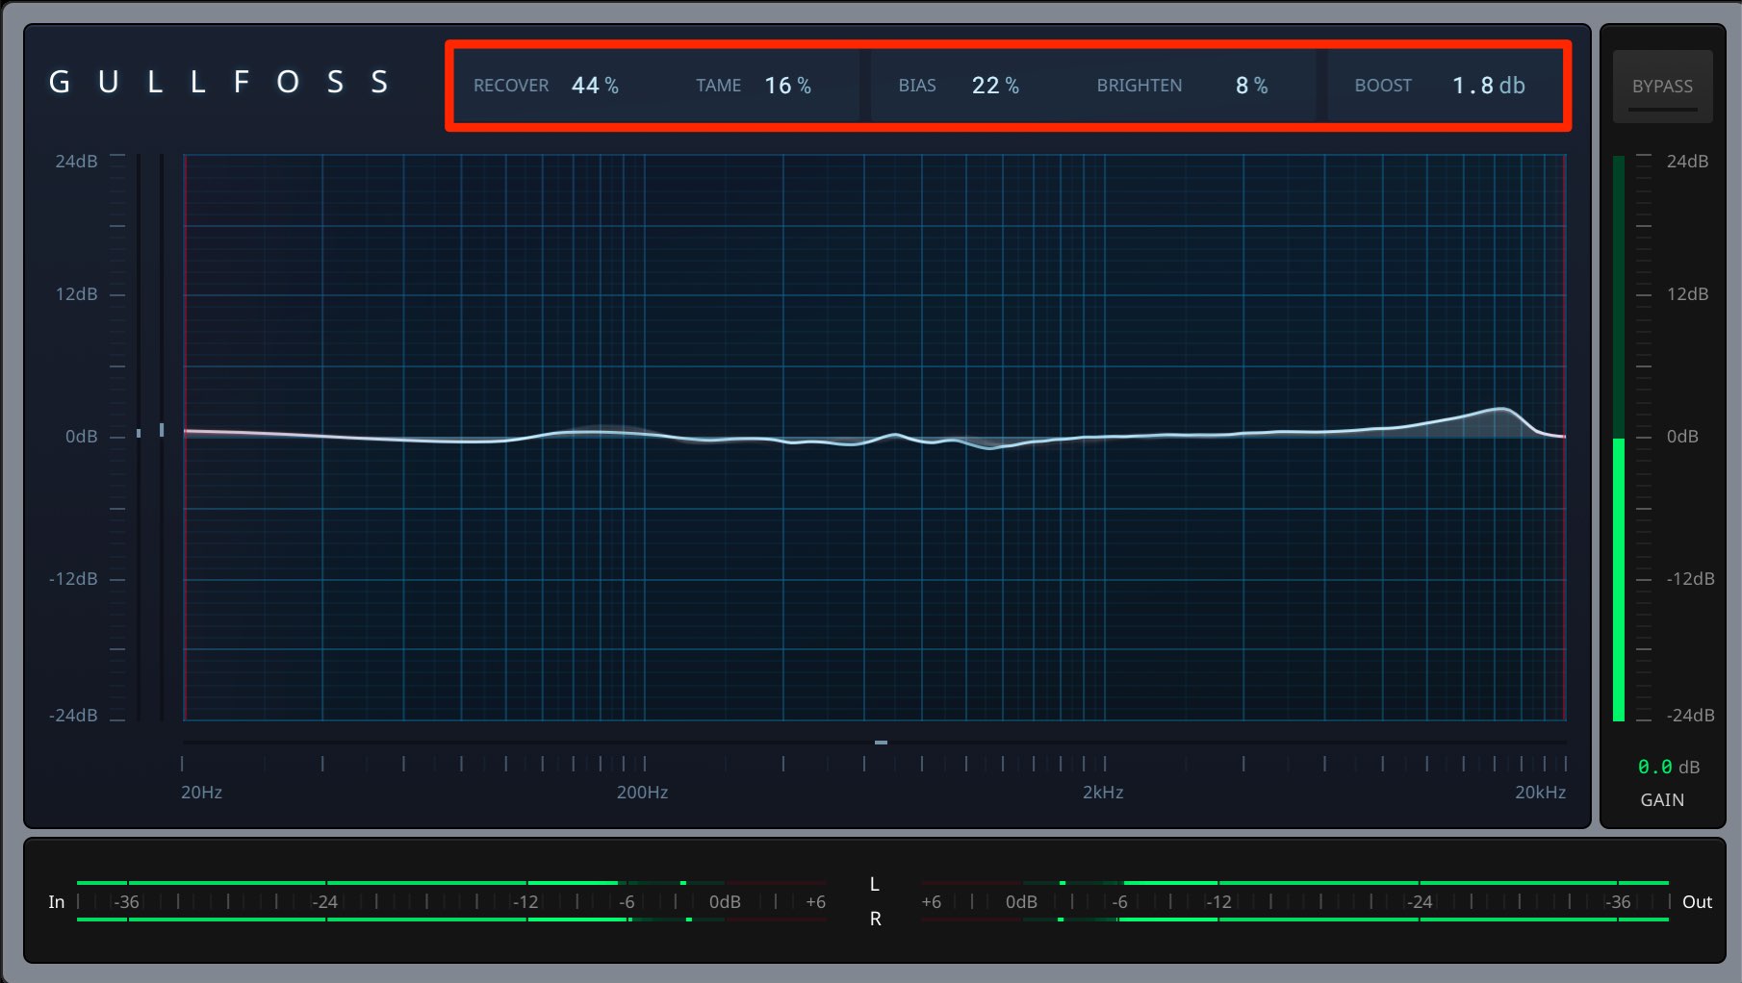Click the BIAS 22 % parameter

959,86
